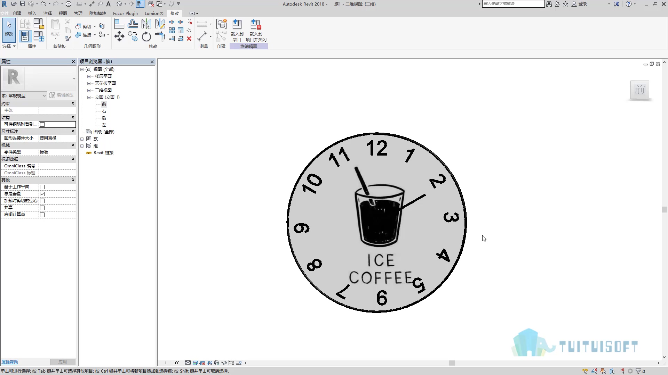Choose the Align tool in the ribbon
Viewport: 668px width, 375px height.
[x=119, y=24]
